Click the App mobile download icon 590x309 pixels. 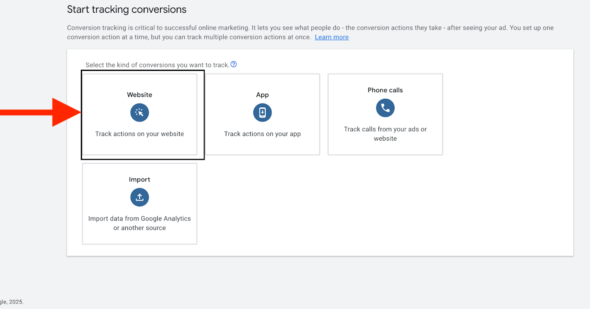tap(262, 112)
